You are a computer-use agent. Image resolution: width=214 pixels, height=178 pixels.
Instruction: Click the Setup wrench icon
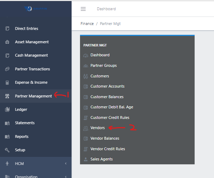[x=7, y=150]
